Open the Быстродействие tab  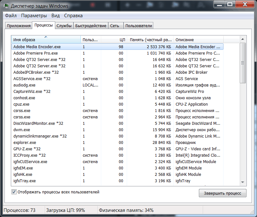point(91,26)
